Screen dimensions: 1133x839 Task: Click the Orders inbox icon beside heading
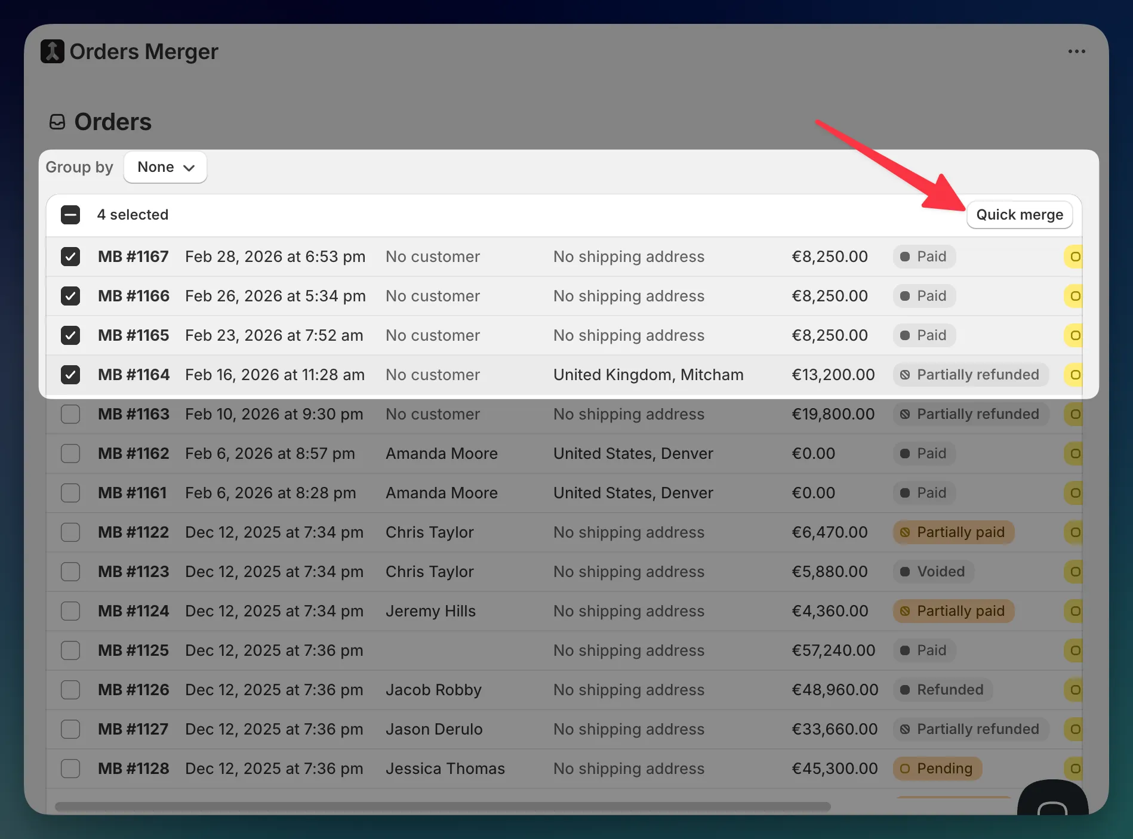click(x=57, y=122)
